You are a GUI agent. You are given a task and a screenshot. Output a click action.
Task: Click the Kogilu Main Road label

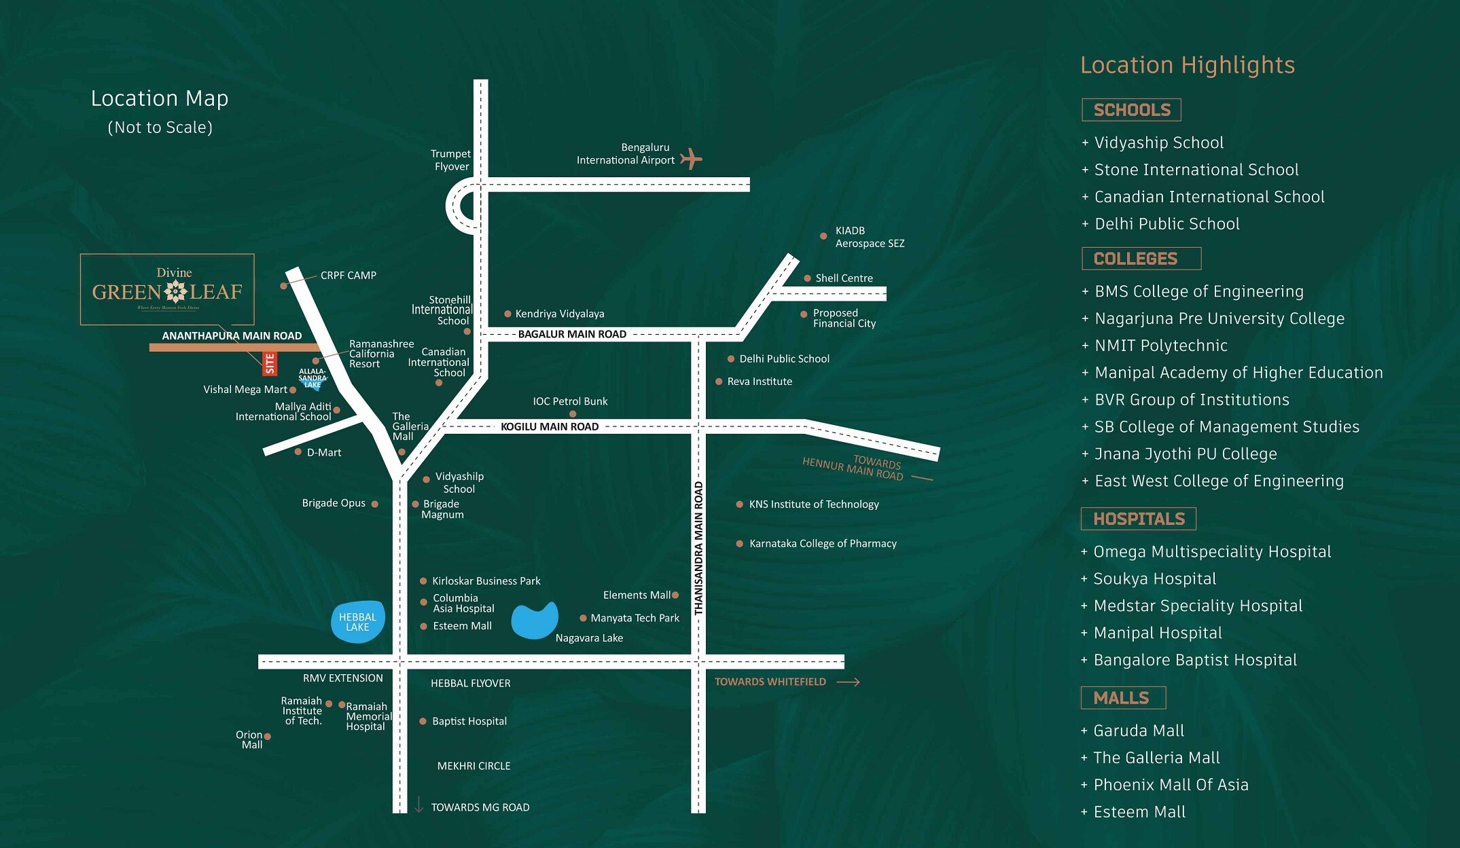[550, 426]
